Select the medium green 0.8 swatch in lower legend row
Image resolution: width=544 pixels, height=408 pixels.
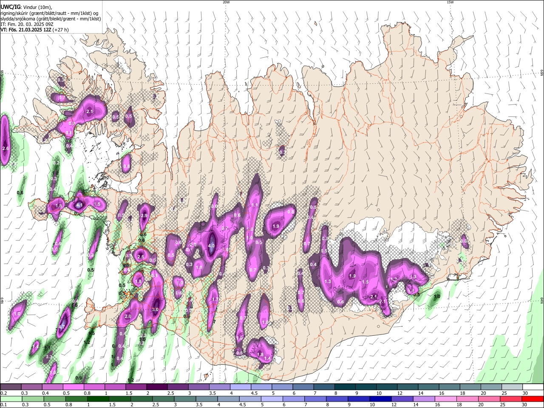click(77, 399)
